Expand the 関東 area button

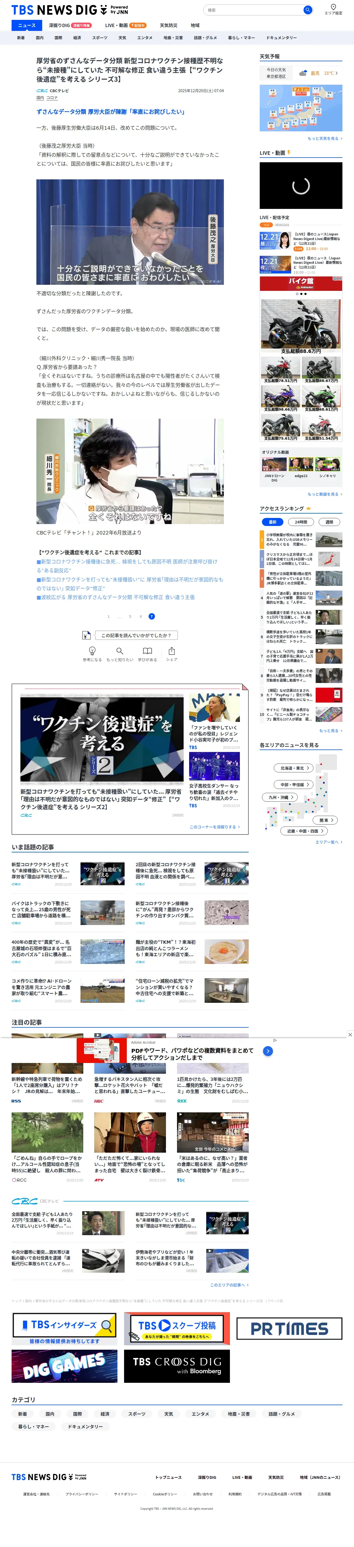326,820
